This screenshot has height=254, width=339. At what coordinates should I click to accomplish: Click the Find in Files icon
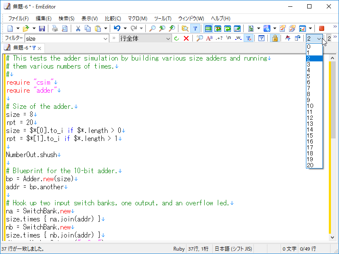point(185,28)
